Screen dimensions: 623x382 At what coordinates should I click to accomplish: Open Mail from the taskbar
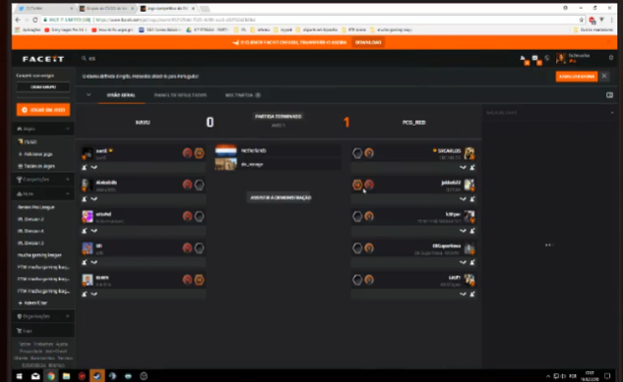tap(35, 376)
